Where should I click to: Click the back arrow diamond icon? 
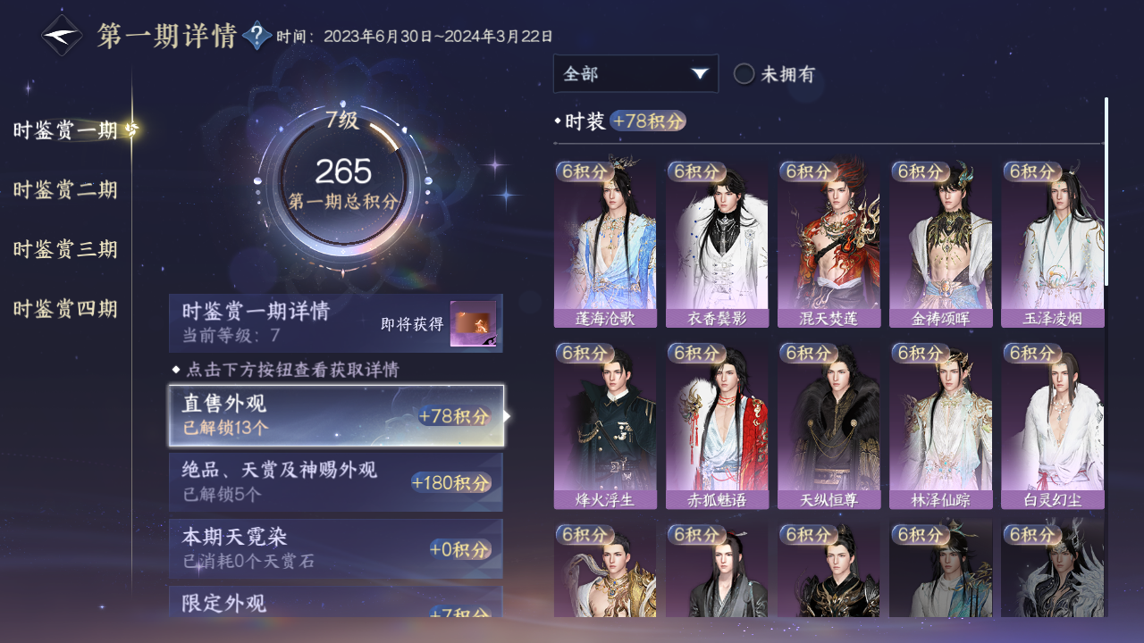[x=62, y=36]
